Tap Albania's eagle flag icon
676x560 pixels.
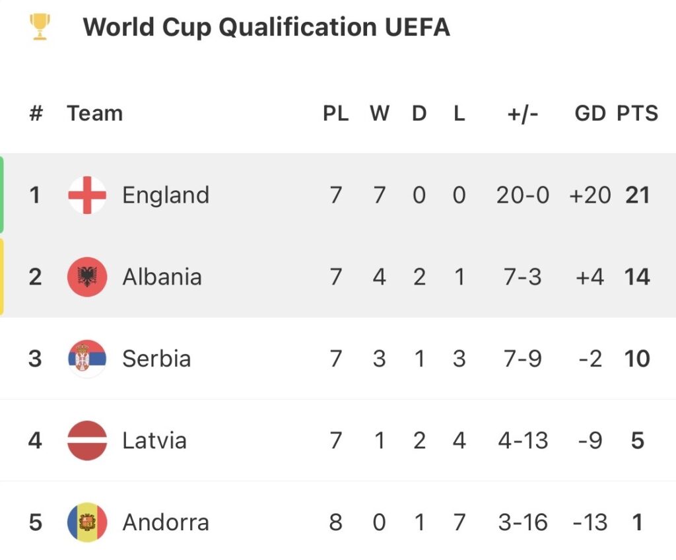pyautogui.click(x=87, y=277)
